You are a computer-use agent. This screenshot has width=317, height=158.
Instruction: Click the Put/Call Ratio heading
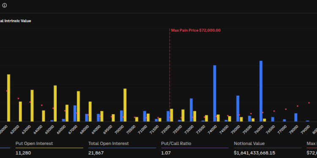[176, 144]
